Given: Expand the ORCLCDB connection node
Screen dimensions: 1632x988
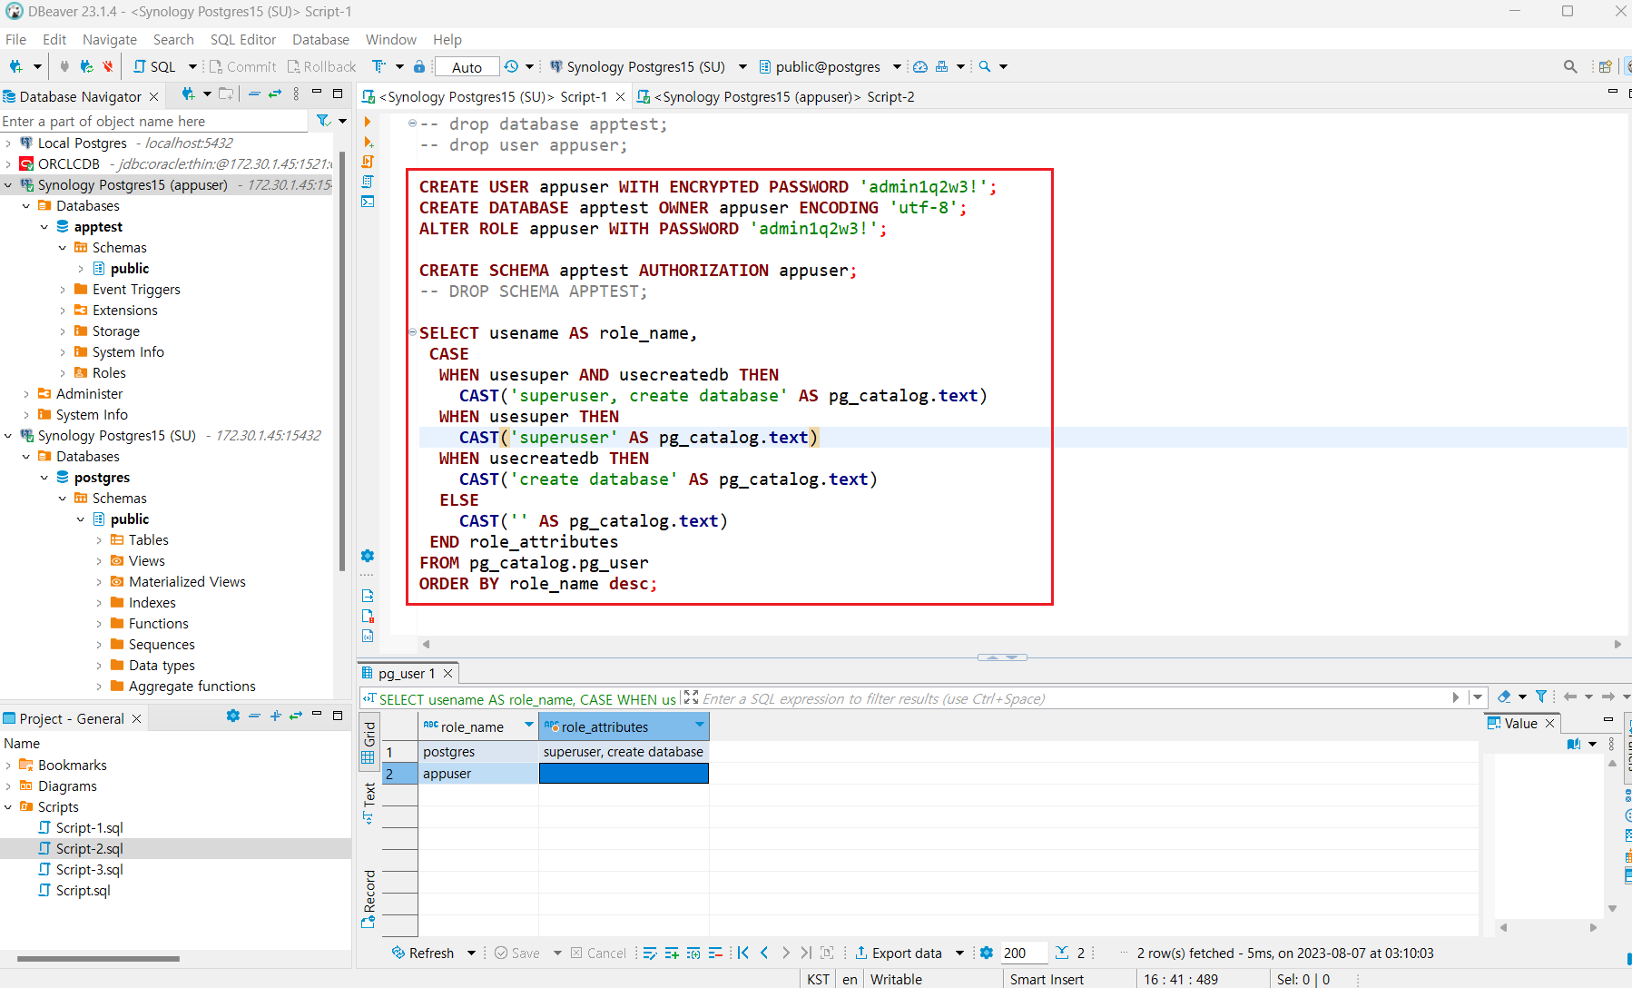Looking at the screenshot, I should click(x=8, y=163).
